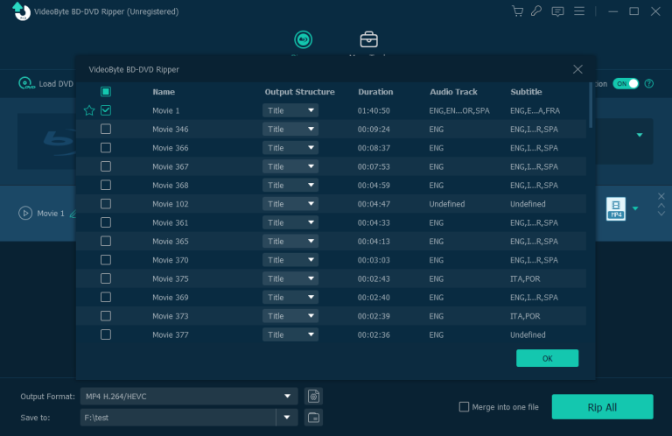Check the Movie 365 checkbox
The width and height of the screenshot is (672, 436).
tap(106, 242)
